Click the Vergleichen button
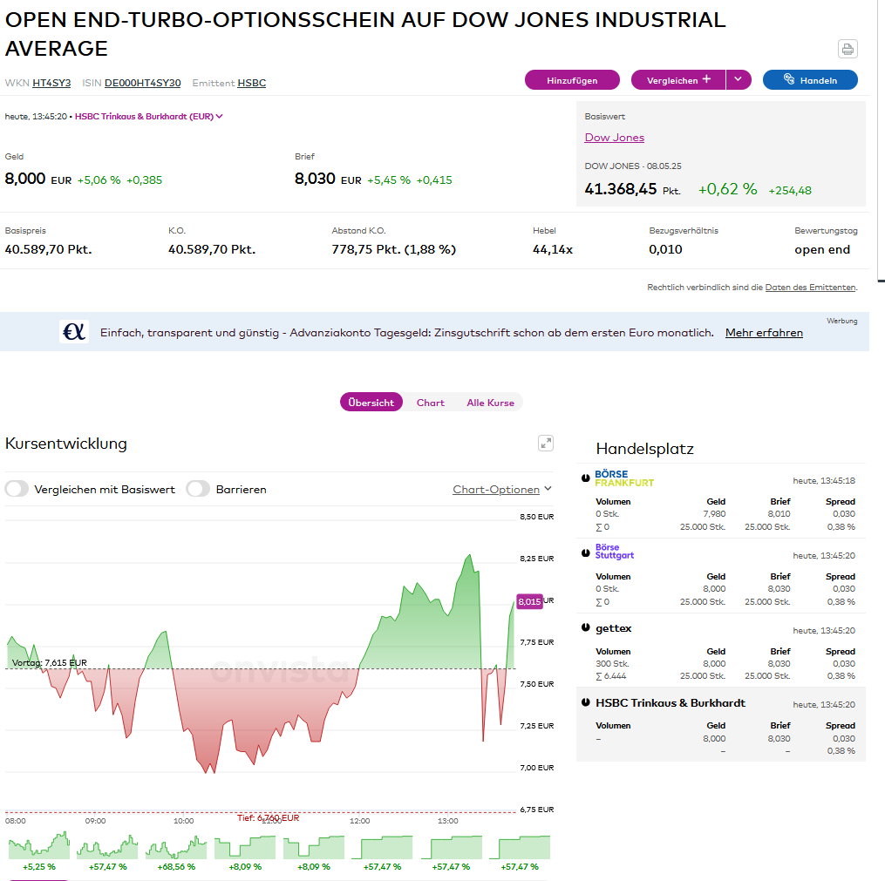 pyautogui.click(x=677, y=80)
